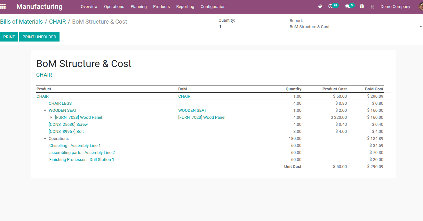Click Product Cost column header
The width and height of the screenshot is (423, 221).
[334, 89]
